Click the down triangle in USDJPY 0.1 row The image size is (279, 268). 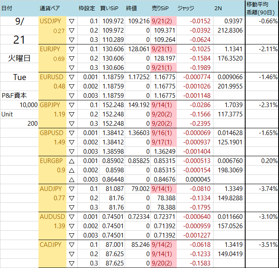71,22
